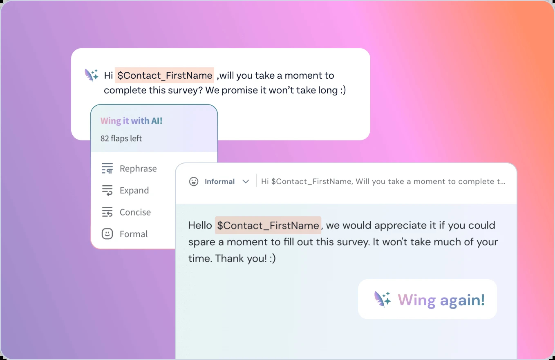Select the Rephrase menu option

[129, 169]
